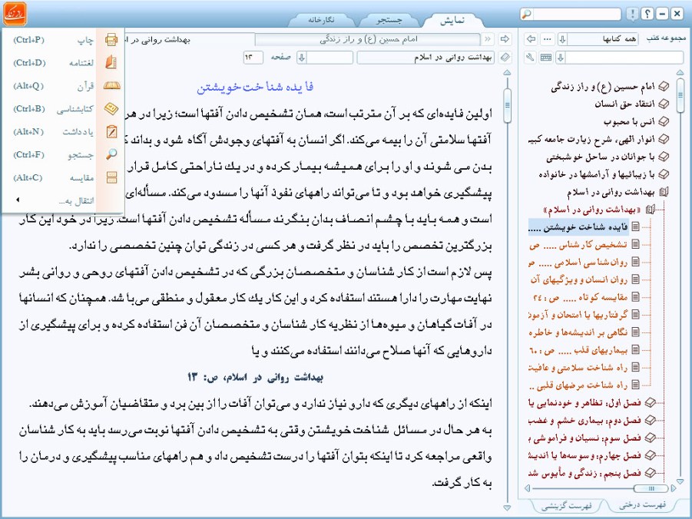Screen dimensions: 692x519
Task: Click book icon next to انتقاد حق انسان
Action: click(x=664, y=104)
